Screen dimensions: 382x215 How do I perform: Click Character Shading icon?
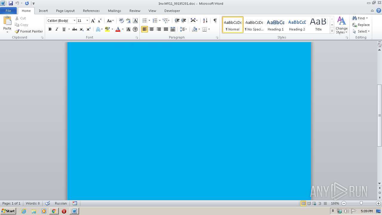(128, 29)
